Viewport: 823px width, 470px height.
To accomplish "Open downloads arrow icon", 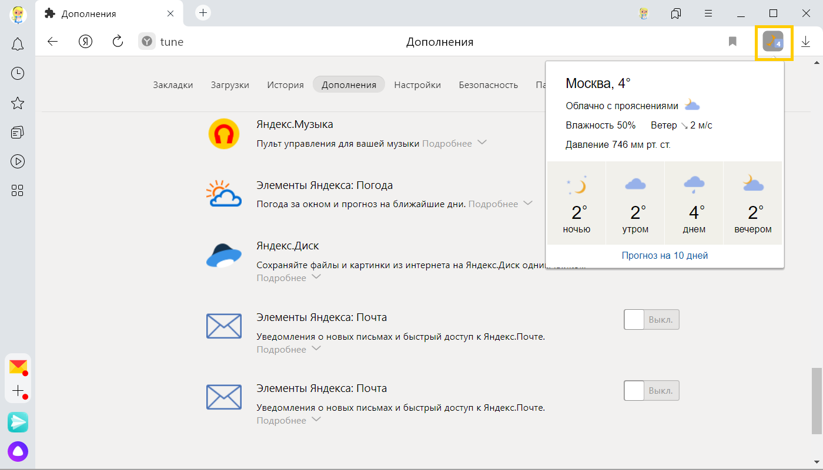I will pos(805,42).
